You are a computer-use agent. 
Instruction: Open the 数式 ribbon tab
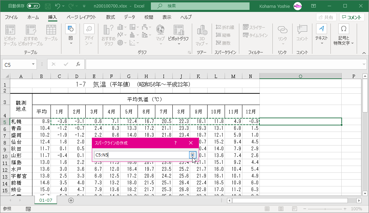pos(110,17)
